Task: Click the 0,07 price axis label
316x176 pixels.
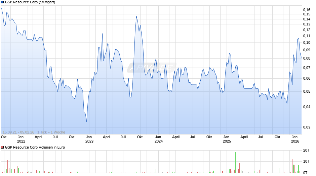Action: 307,68
